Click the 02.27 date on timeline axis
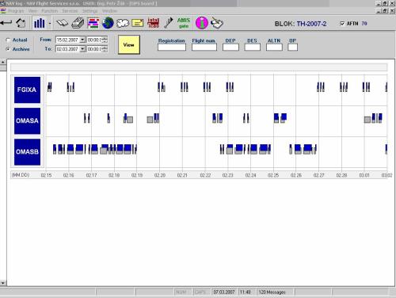Viewport: 396px width, 298px height. (x=318, y=175)
